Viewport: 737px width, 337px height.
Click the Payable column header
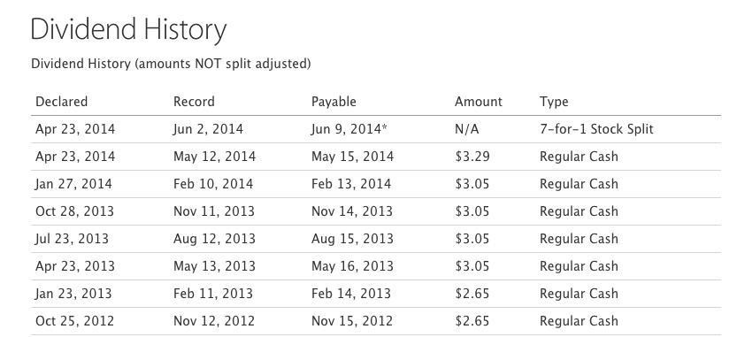(x=334, y=102)
